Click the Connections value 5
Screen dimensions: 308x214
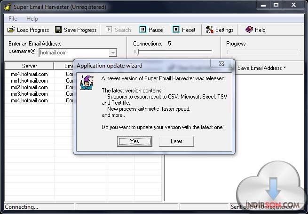point(169,44)
